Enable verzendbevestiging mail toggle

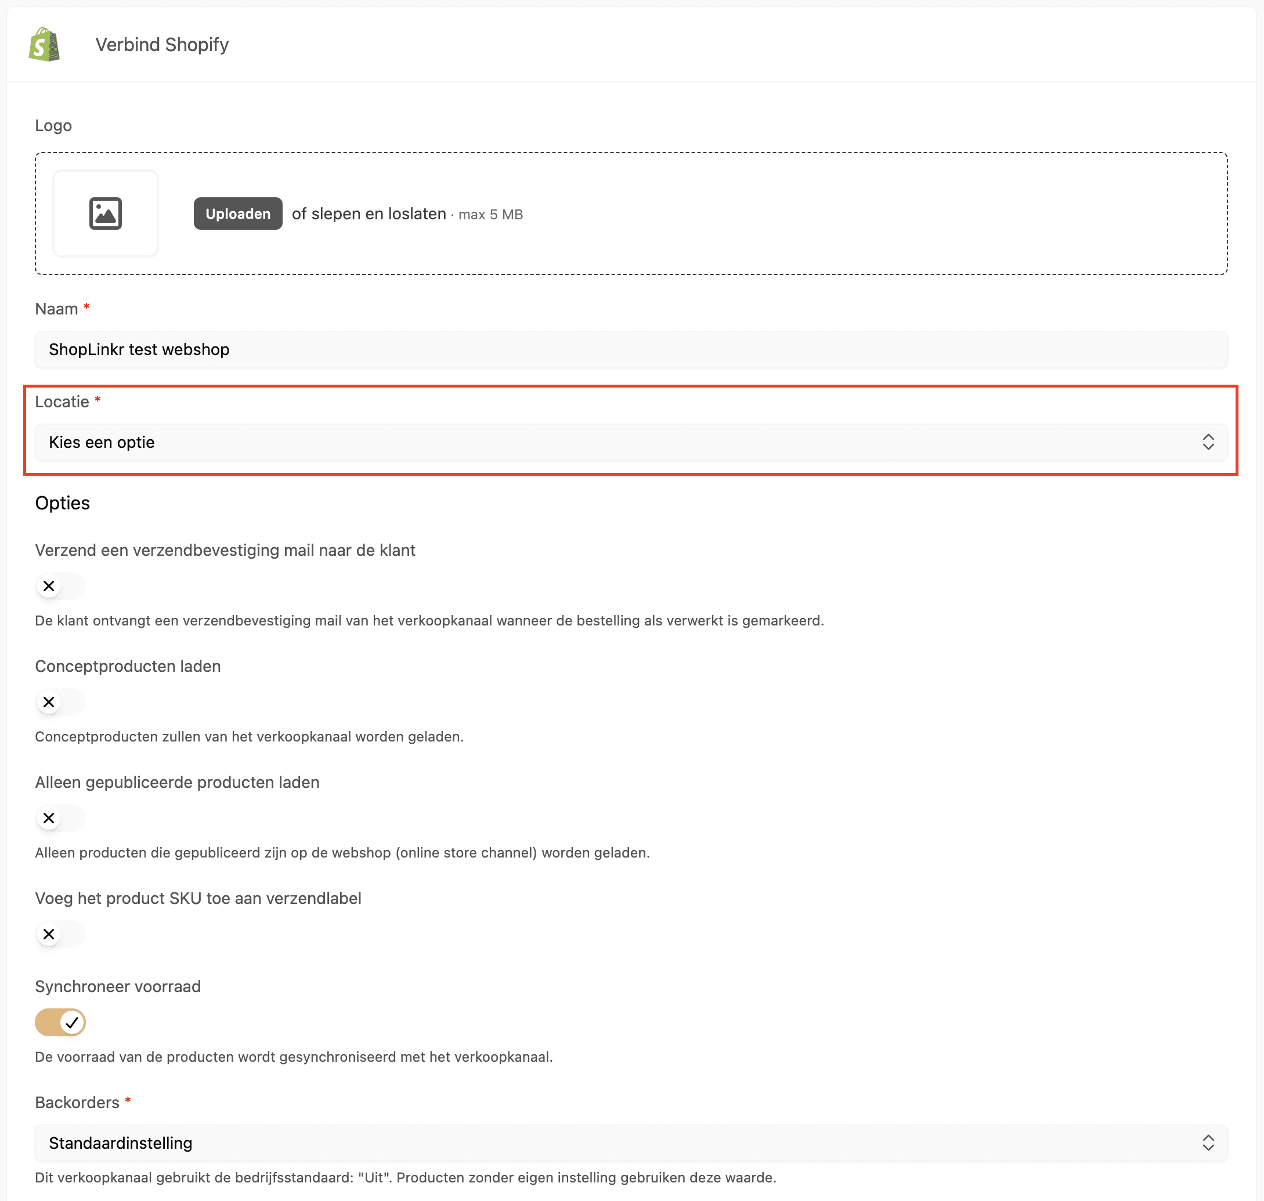click(60, 587)
